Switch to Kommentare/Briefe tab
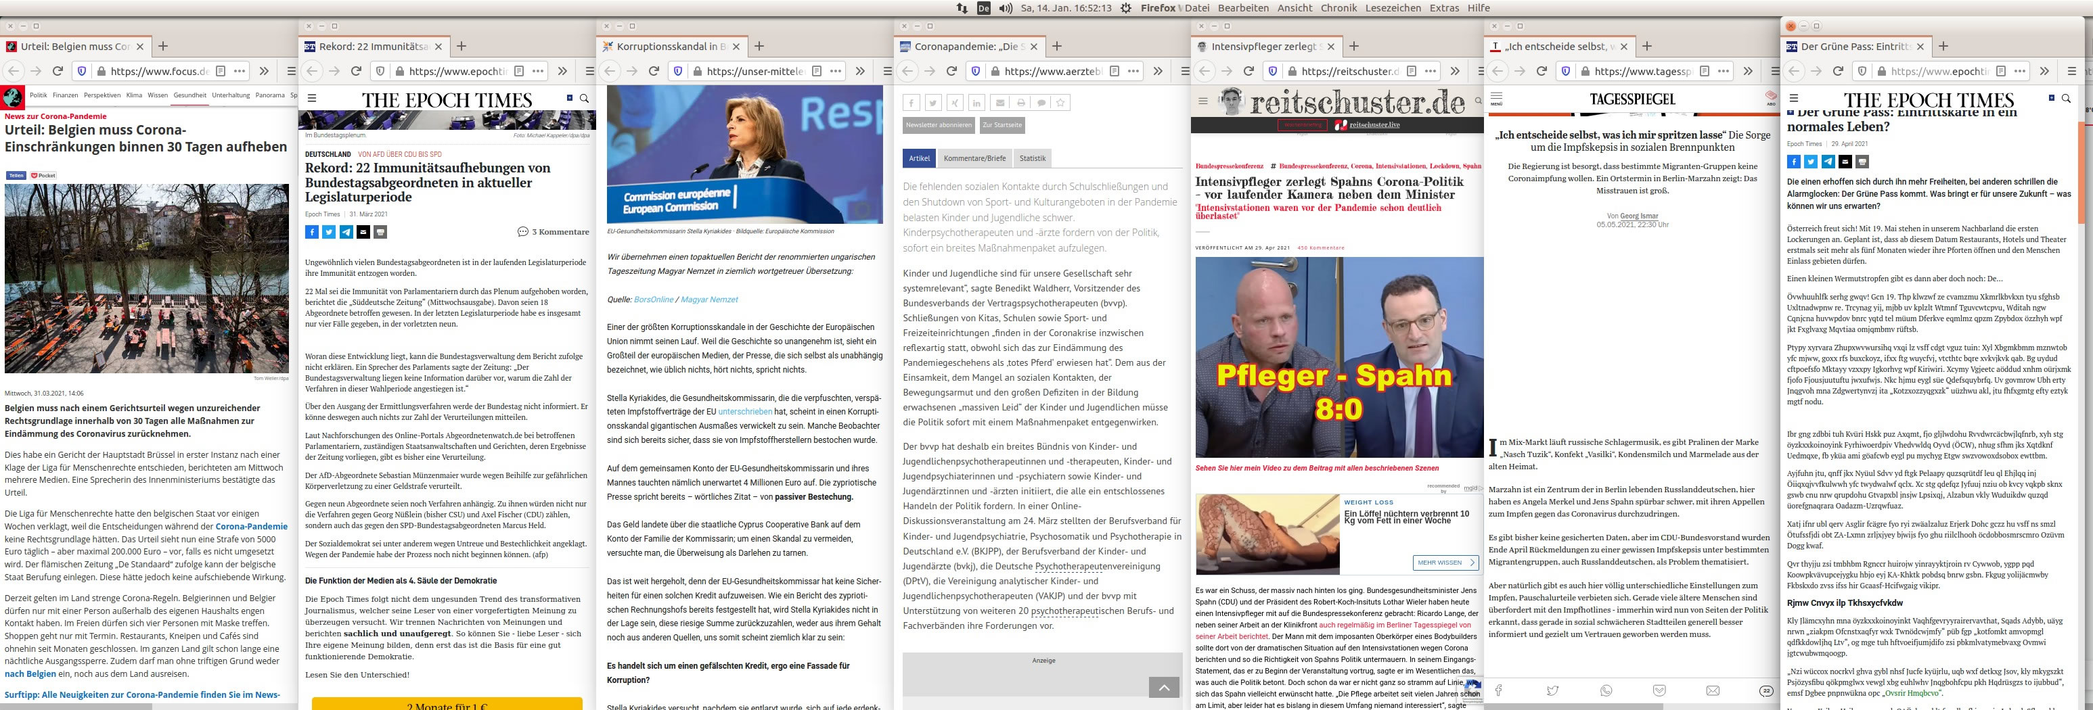Screen dimensions: 2093x710 [x=974, y=158]
